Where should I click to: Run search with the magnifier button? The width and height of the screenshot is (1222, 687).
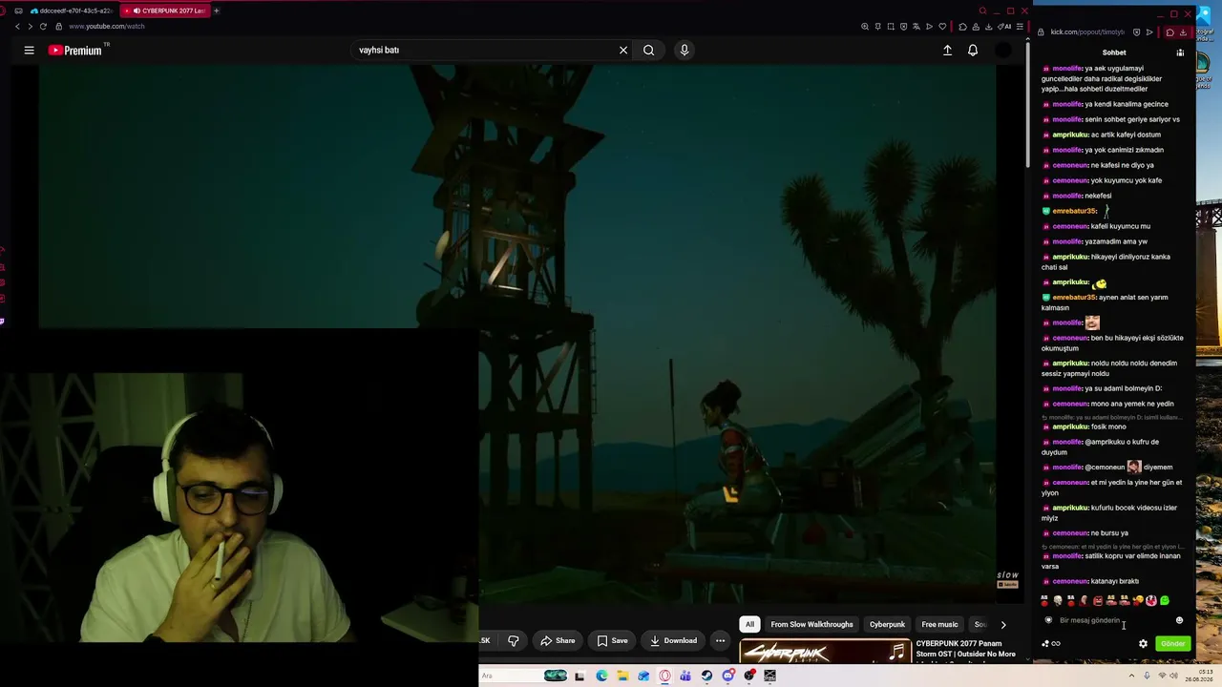[x=649, y=51]
